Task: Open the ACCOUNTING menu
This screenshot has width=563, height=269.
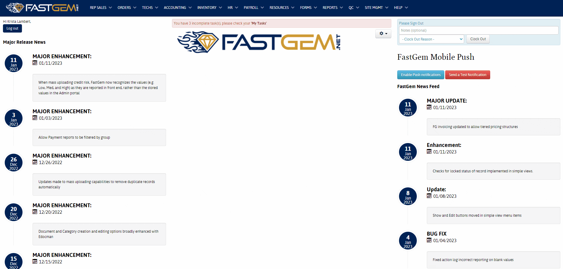Action: (x=178, y=8)
